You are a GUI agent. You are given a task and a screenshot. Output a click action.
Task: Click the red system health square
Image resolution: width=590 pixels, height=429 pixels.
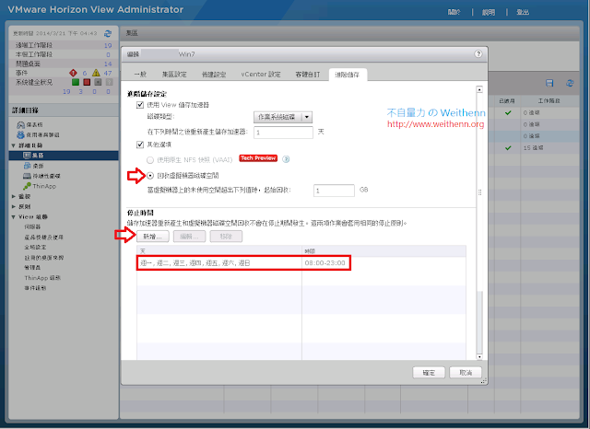[87, 82]
